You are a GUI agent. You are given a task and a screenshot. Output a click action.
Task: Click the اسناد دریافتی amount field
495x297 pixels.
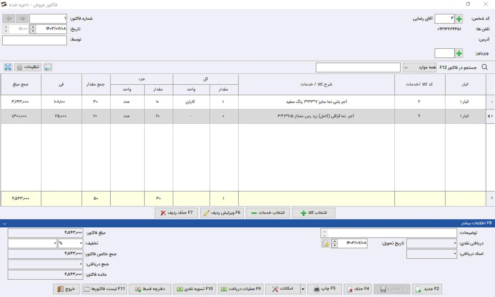[x=432, y=254]
